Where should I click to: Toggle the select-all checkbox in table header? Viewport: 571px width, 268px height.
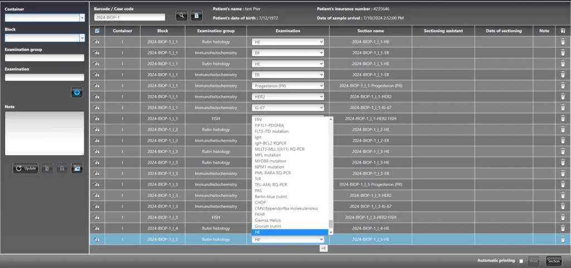point(97,31)
